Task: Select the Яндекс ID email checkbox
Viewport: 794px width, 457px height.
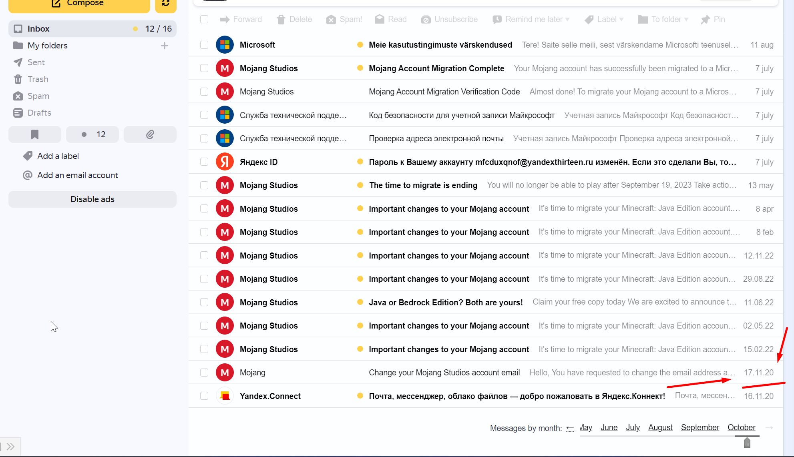Action: [x=204, y=162]
